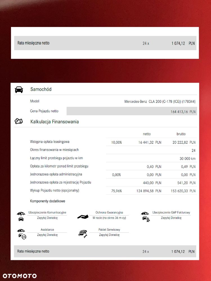
Task: Click top monthly rate 1 074,12
Action: click(178, 43)
